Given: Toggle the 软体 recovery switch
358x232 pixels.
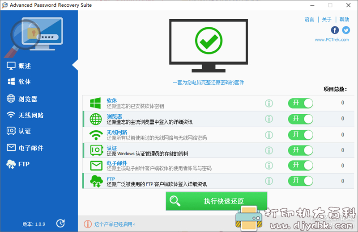Looking at the screenshot, I should (300, 103).
